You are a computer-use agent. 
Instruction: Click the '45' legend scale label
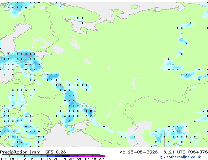click(94, 159)
